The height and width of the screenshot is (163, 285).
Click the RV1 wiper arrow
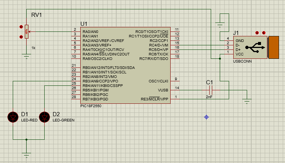[30, 31]
